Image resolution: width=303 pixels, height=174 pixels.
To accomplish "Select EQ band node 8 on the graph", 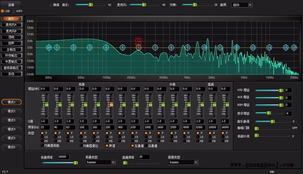I will pos(171,47).
